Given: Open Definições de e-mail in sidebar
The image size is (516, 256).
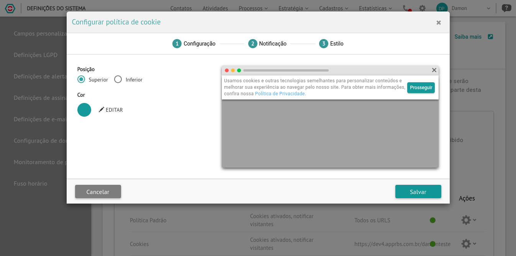Looking at the screenshot, I should pyautogui.click(x=40, y=119).
